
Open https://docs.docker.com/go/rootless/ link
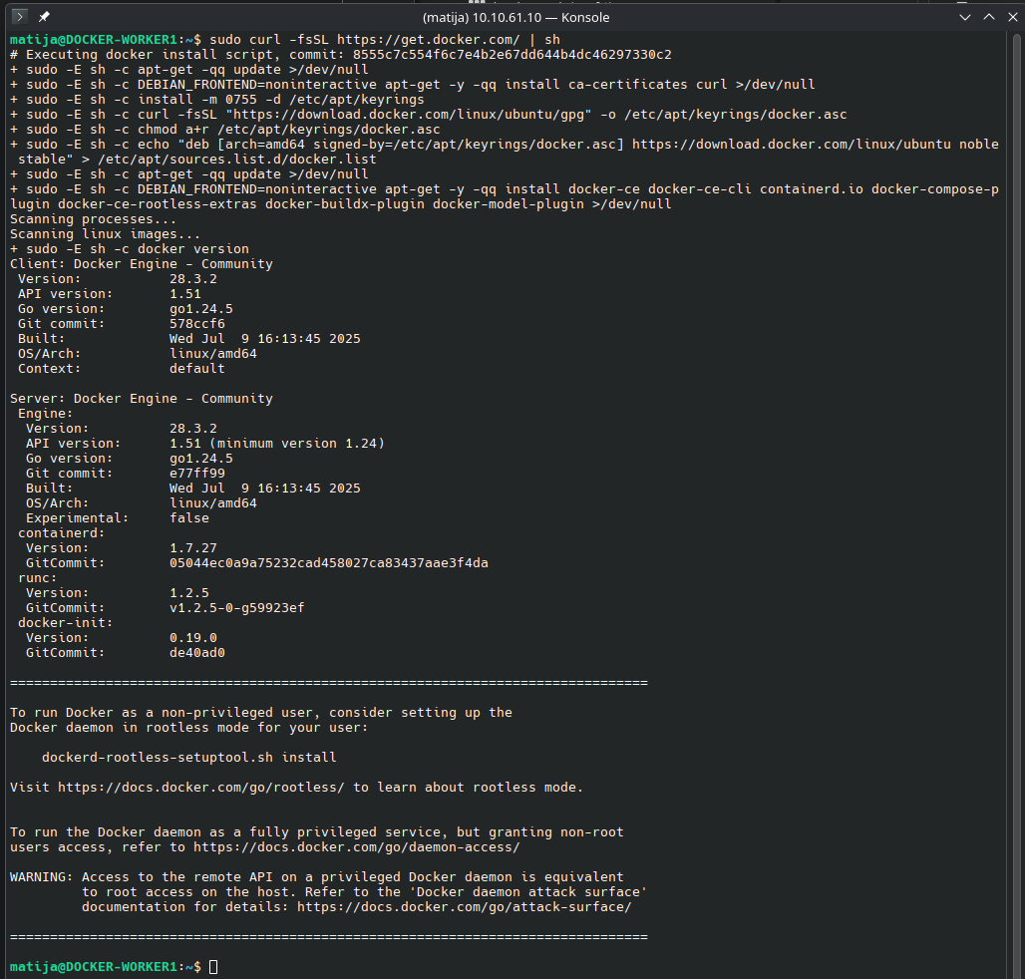[x=200, y=788]
